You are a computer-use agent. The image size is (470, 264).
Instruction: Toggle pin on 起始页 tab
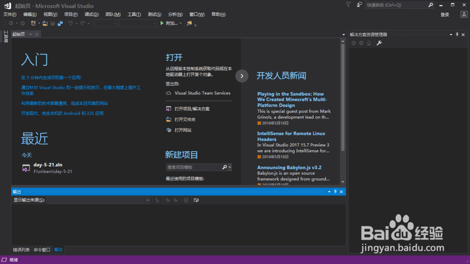[31, 34]
